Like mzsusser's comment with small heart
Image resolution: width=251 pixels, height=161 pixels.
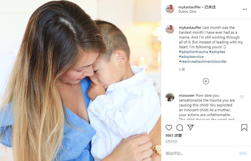tap(242, 97)
